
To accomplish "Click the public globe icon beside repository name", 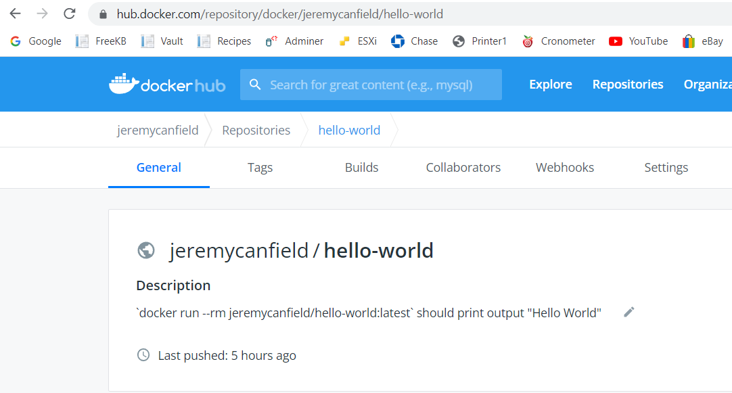I will pos(146,251).
